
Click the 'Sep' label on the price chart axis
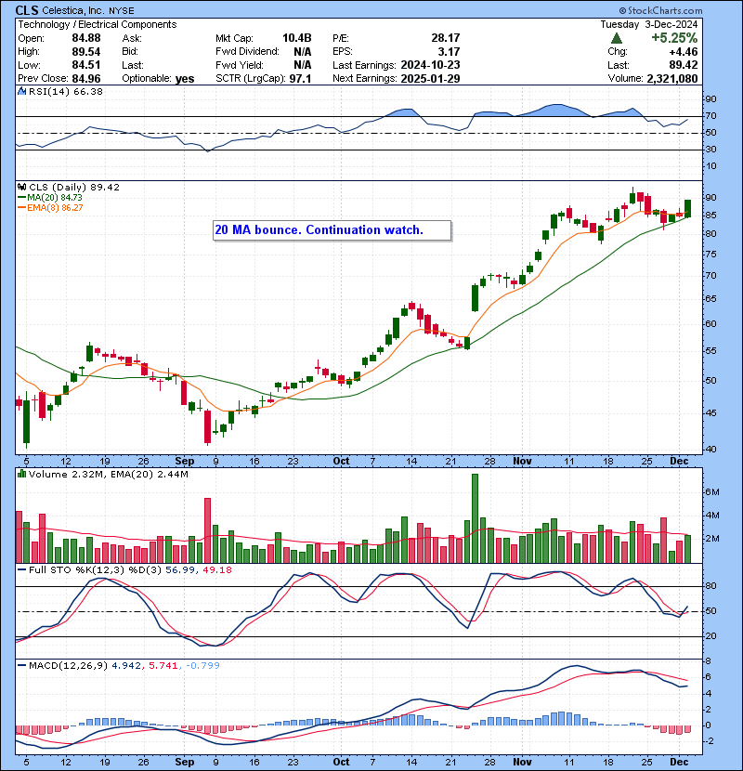click(x=185, y=462)
